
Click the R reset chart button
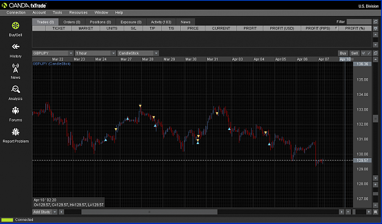point(375,212)
